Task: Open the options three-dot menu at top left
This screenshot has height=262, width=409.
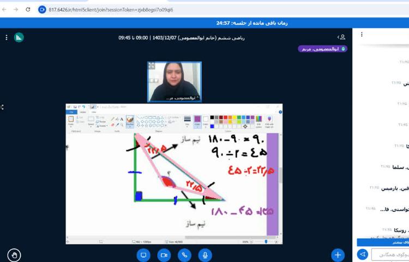Action: [x=6, y=37]
